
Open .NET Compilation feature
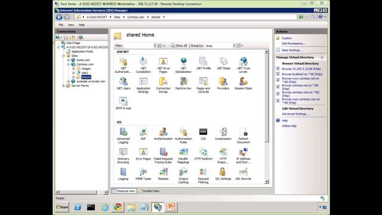point(143,65)
